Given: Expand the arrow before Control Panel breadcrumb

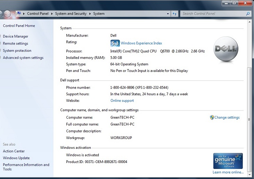Looking at the screenshot, I should tap(24, 14).
